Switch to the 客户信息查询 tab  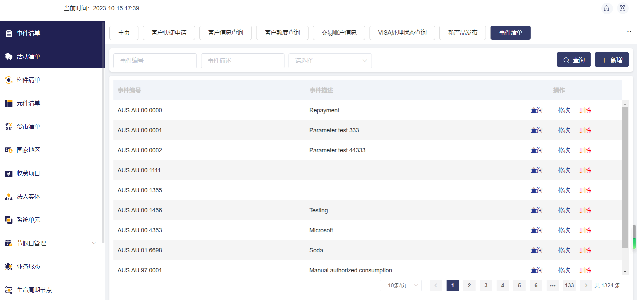coord(225,33)
